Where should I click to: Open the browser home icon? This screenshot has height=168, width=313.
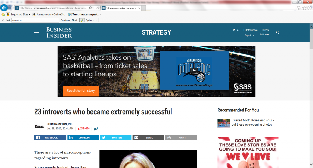pos(299,8)
